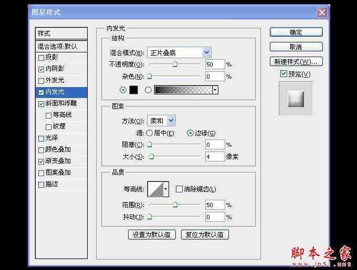Choose 边缘 edge source radio button
The width and height of the screenshot is (357, 270).
[x=190, y=133]
